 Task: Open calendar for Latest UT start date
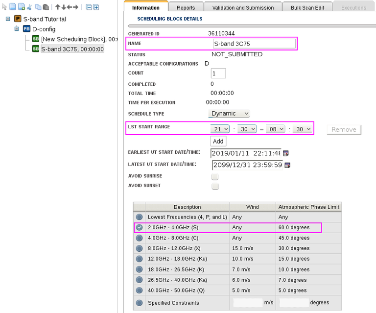coord(287,165)
